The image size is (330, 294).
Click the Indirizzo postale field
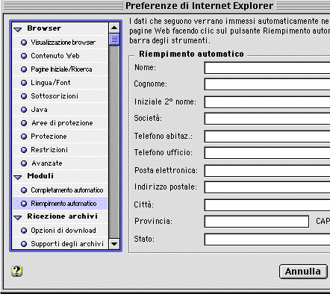coord(267,187)
